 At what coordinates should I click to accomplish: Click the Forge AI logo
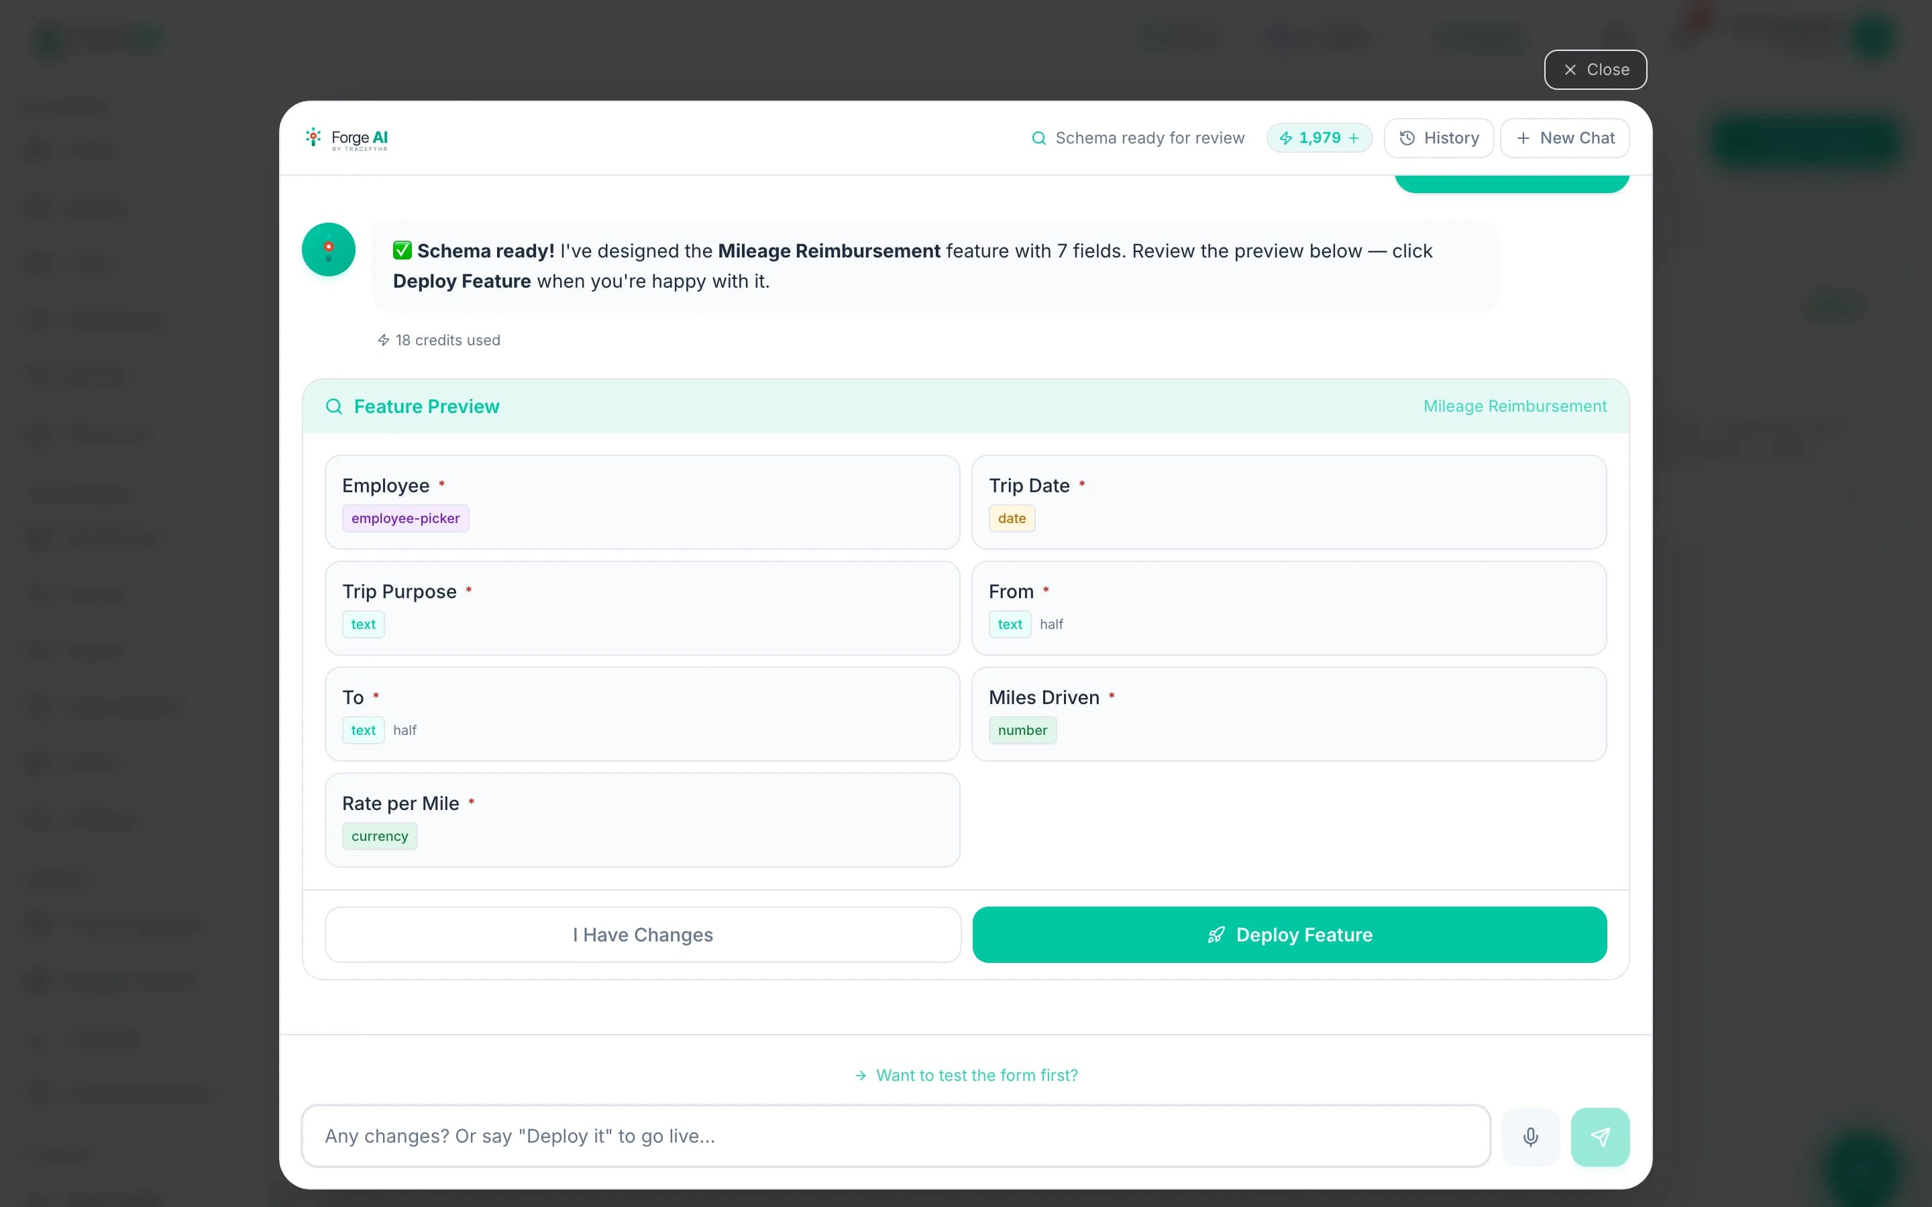click(346, 138)
